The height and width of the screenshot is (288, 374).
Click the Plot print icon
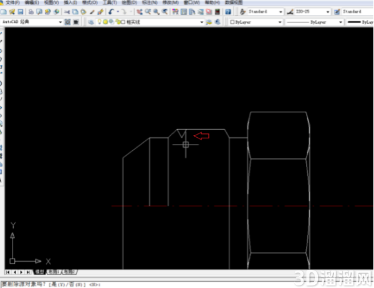pos(31,12)
